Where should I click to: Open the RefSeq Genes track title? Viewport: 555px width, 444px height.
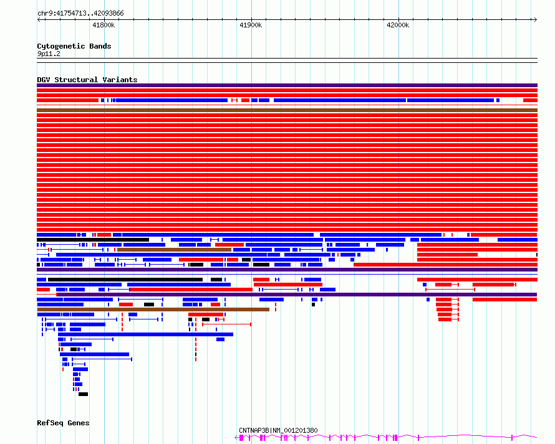click(63, 423)
